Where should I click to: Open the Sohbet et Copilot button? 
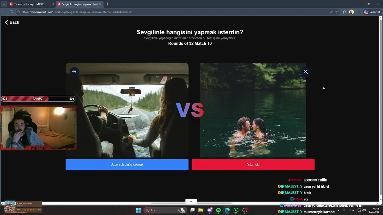point(372,12)
